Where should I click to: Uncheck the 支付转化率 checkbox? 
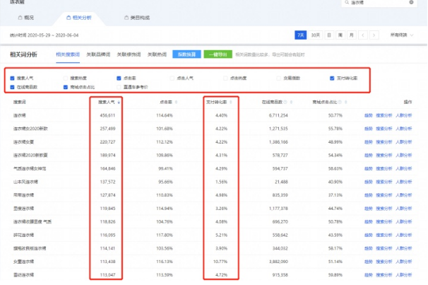[x=332, y=78]
